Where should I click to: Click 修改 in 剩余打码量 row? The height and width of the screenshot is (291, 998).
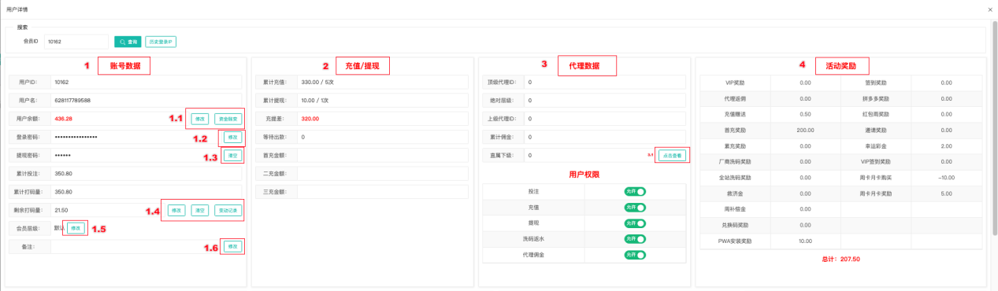tap(176, 210)
